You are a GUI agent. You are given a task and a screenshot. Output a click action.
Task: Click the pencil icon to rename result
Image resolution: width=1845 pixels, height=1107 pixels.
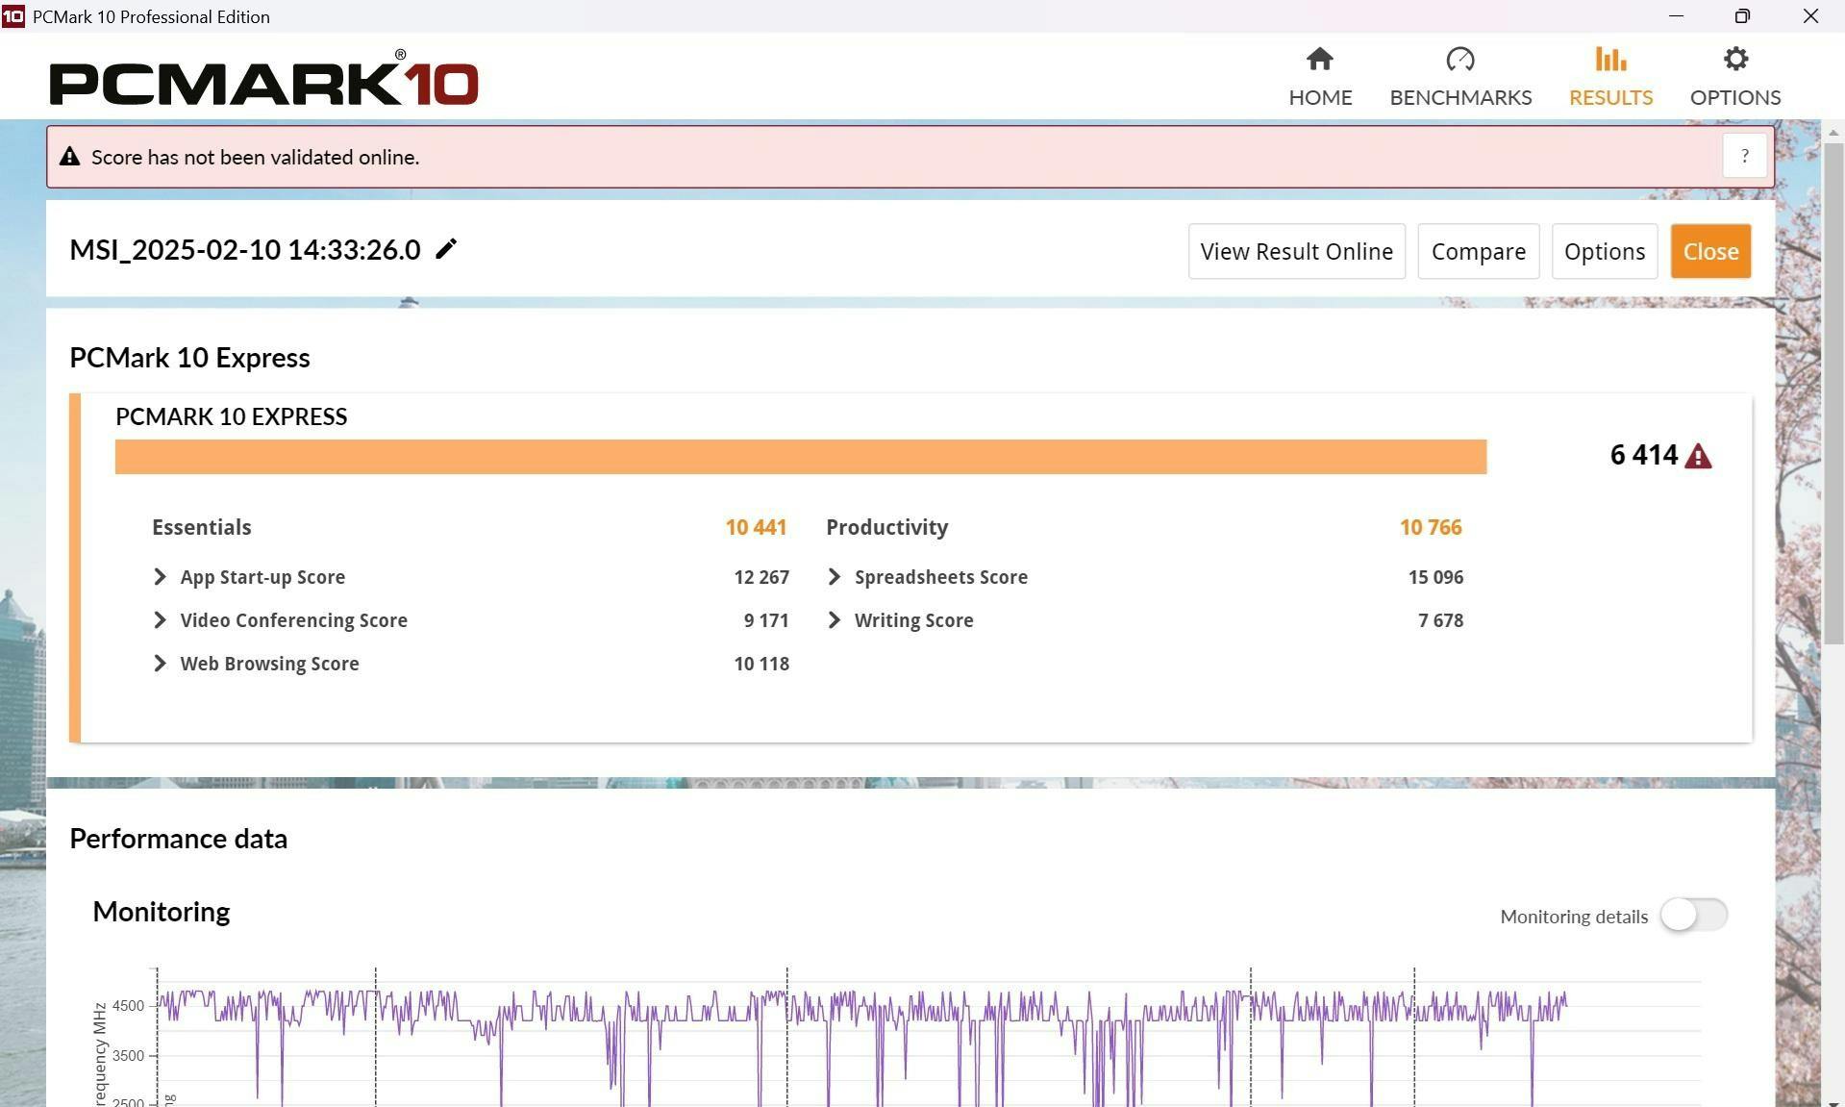click(x=446, y=249)
